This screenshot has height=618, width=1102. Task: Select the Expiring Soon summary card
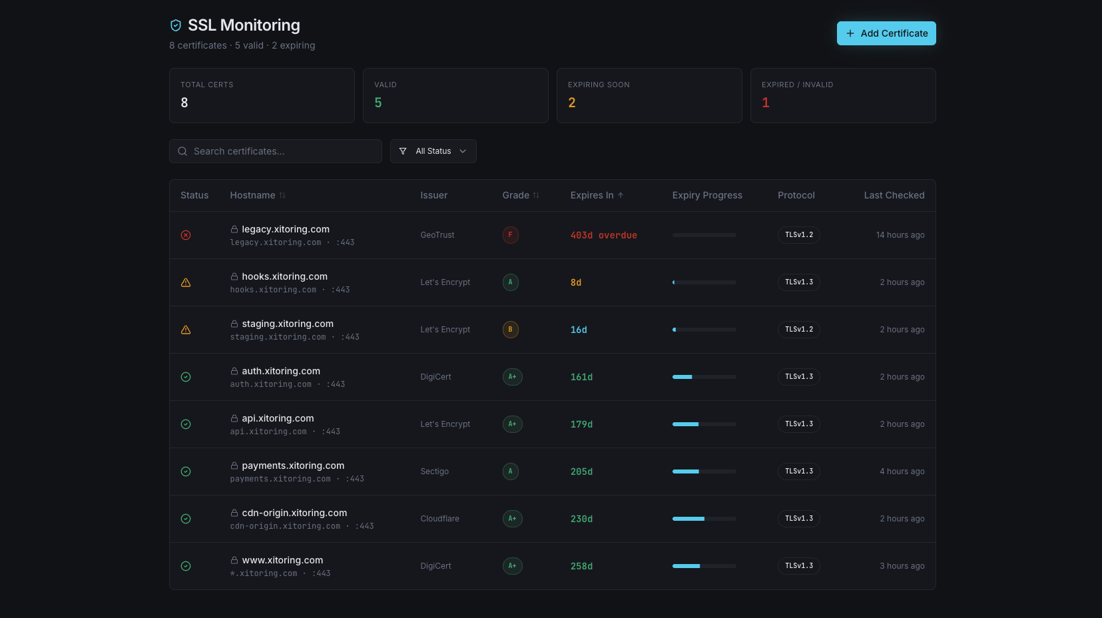click(x=649, y=95)
